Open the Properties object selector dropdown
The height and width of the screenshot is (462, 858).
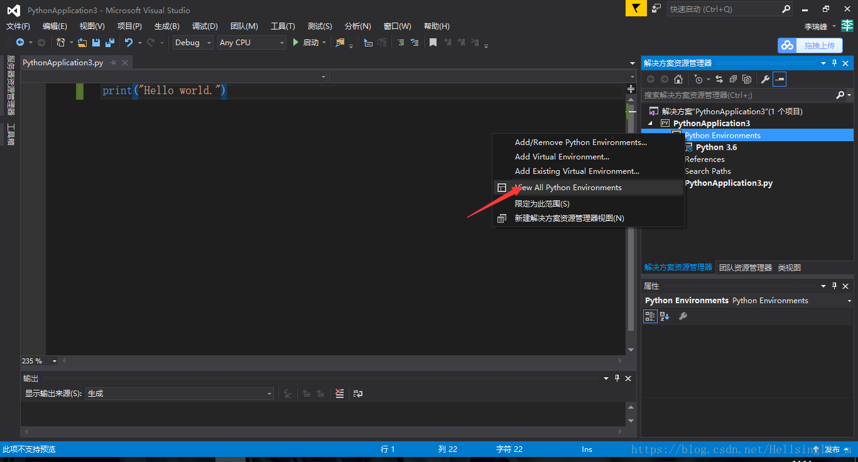click(x=849, y=301)
